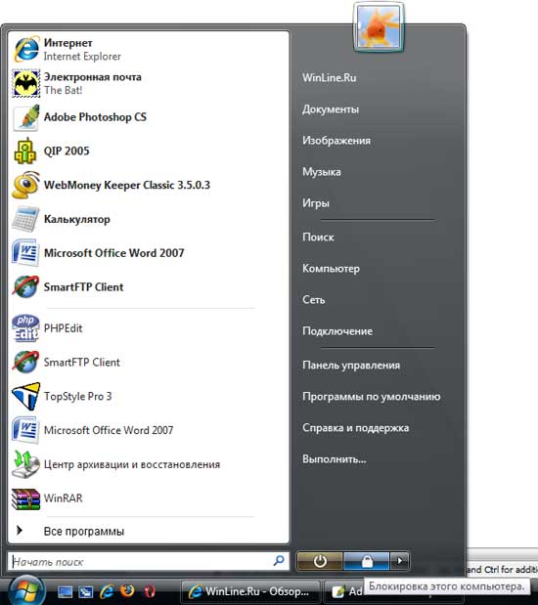The width and height of the screenshot is (538, 605).
Task: Click Adobe Photoshop CS icon
Action: (26, 117)
